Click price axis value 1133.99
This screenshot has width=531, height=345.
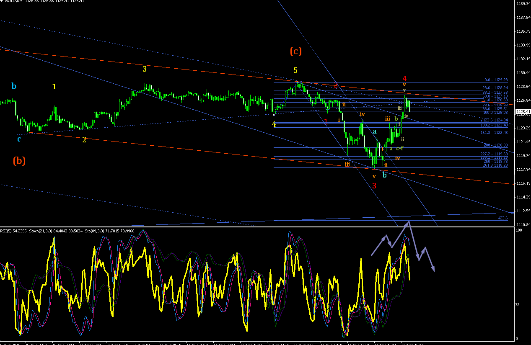tap(523, 45)
